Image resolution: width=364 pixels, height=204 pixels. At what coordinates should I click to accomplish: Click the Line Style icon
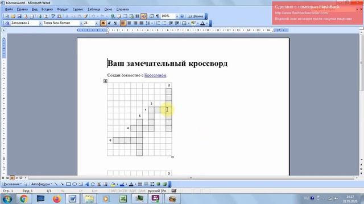coord(140,184)
